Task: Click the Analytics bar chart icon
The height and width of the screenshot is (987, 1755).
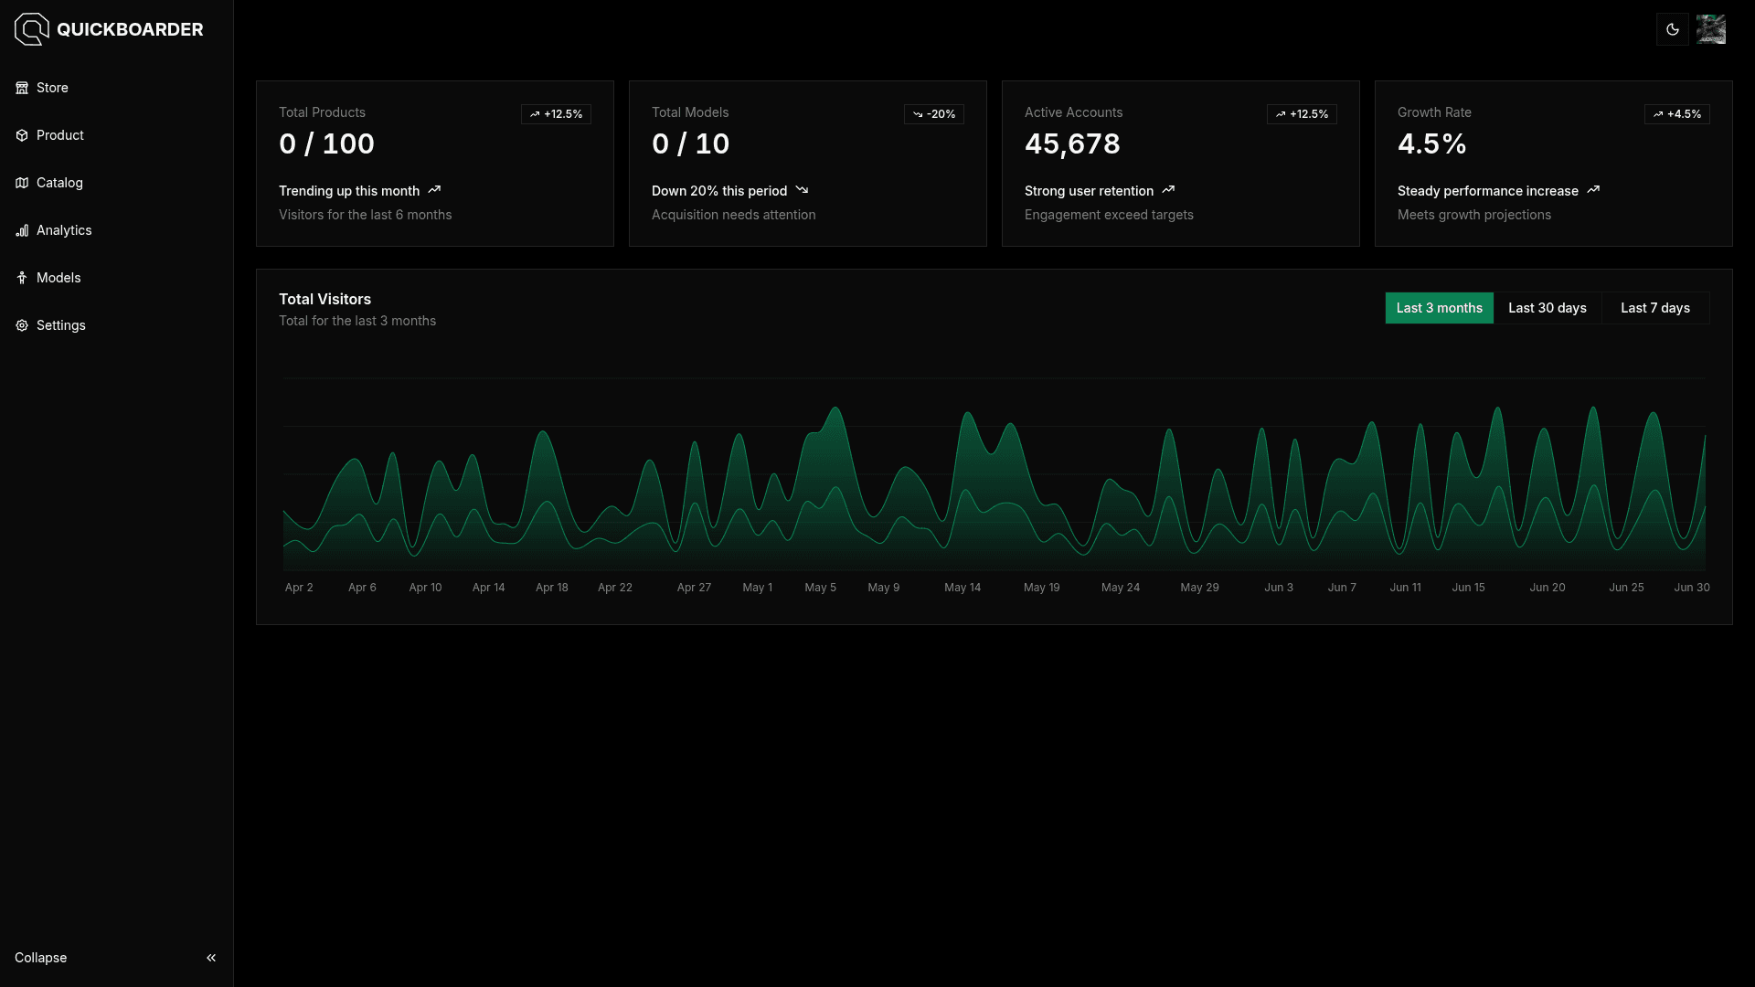Action: [x=22, y=230]
